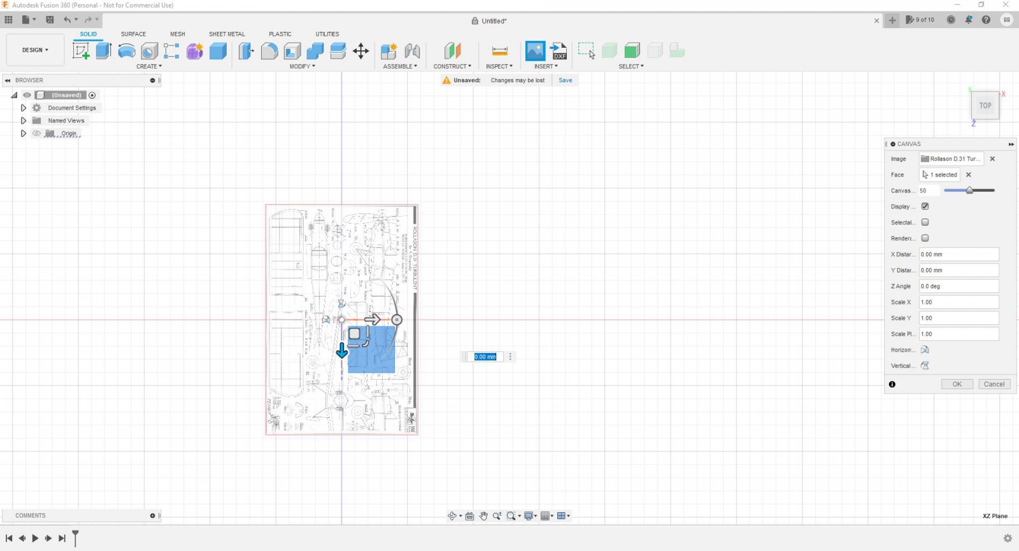Viewport: 1019px width, 551px height.
Task: Collapse the root Unsaved component
Action: pyautogui.click(x=14, y=95)
